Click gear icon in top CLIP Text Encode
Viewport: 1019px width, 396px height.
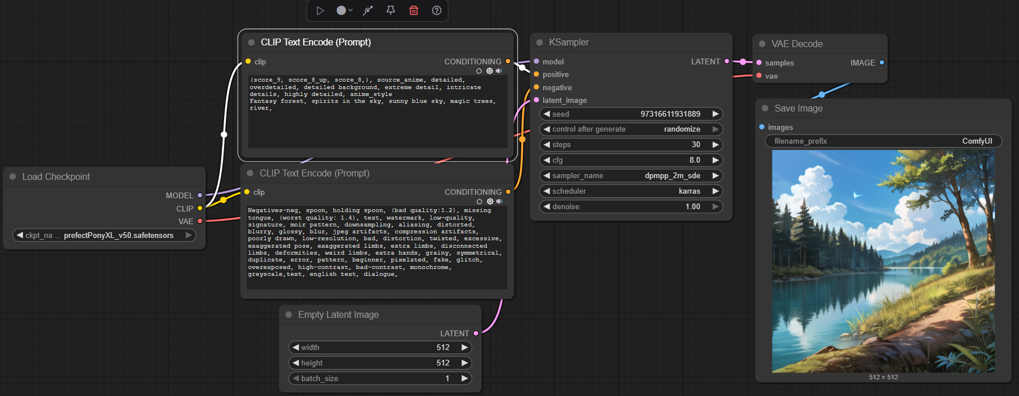490,71
